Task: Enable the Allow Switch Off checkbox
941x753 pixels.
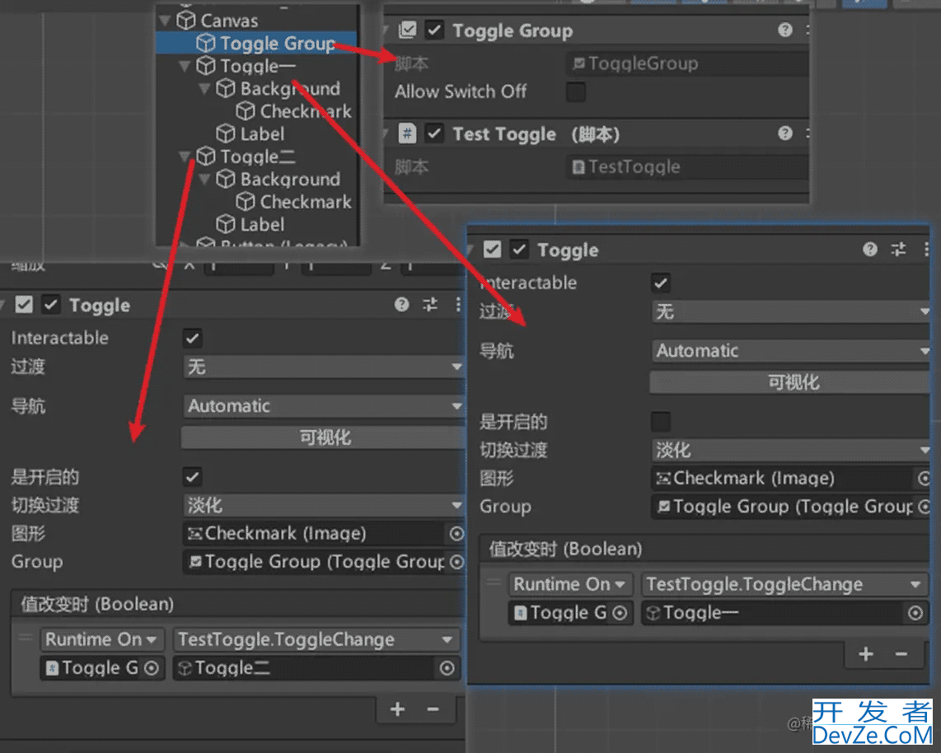Action: tap(575, 91)
